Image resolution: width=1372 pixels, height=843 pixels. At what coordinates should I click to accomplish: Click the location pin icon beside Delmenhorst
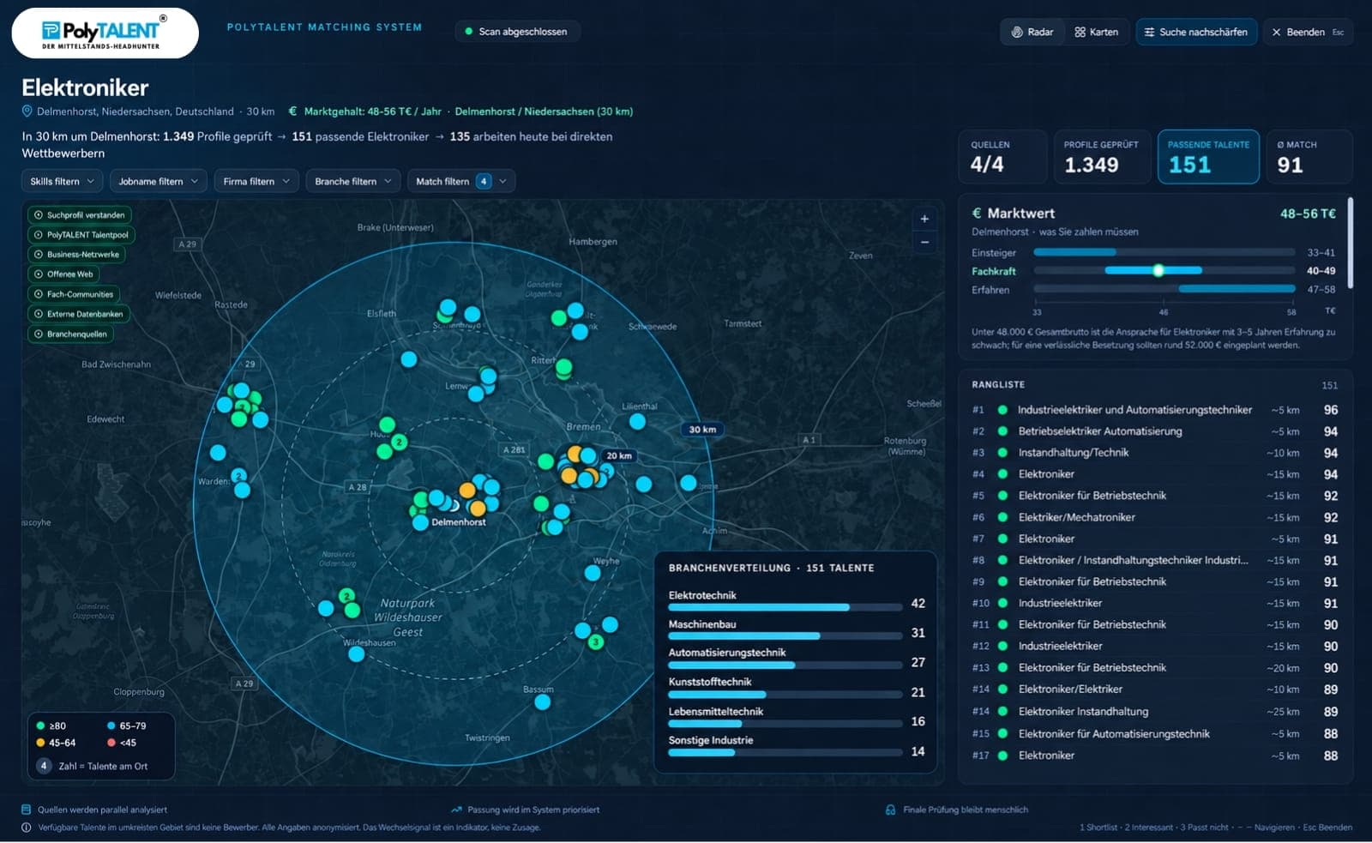(x=27, y=111)
